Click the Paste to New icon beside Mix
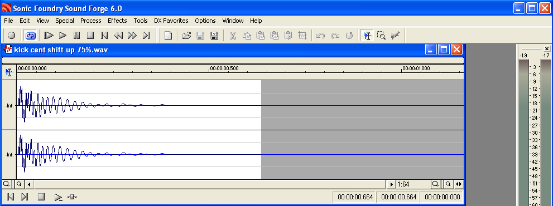This screenshot has height=206, width=553. (288, 35)
